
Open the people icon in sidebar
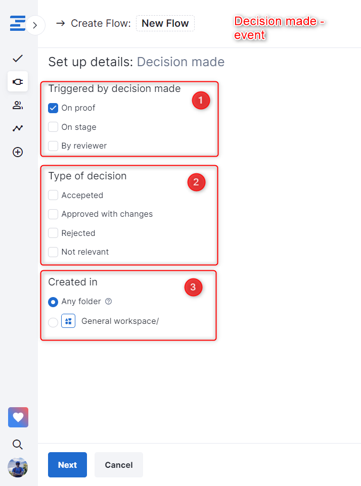click(18, 105)
